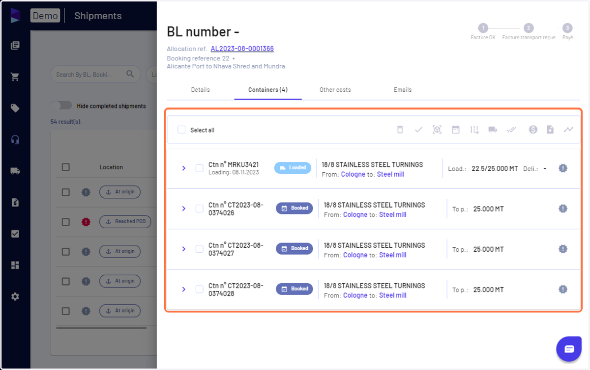
Task: Toggle Hide completed shipments switch
Action: pyautogui.click(x=61, y=106)
